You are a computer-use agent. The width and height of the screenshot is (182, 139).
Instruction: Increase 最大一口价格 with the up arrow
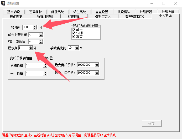point(97,72)
